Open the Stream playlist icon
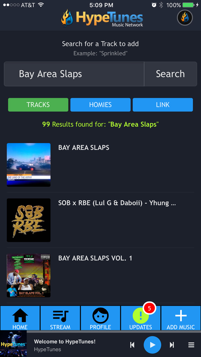The image size is (201, 357). [x=60, y=315]
